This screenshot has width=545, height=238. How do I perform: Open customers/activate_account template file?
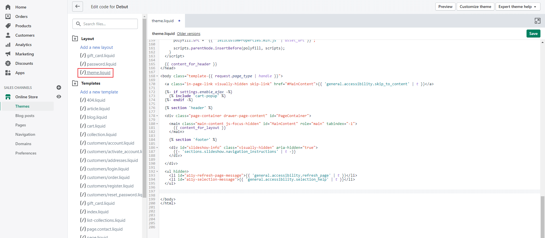[x=111, y=152]
